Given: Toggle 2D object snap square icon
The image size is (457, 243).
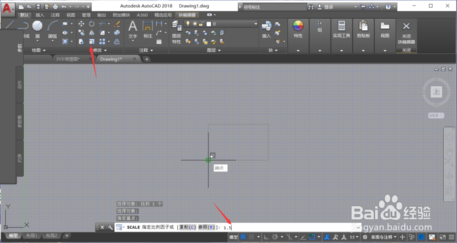Looking at the screenshot, I should coord(312,237).
